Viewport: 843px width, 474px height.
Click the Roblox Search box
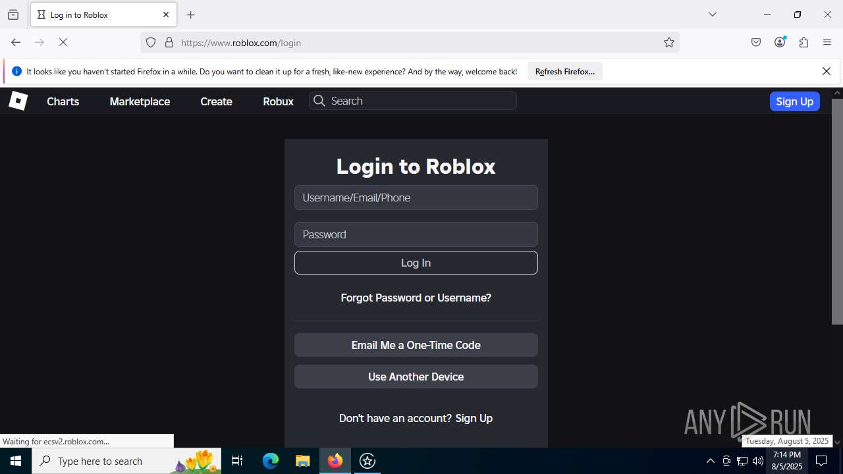pos(413,101)
